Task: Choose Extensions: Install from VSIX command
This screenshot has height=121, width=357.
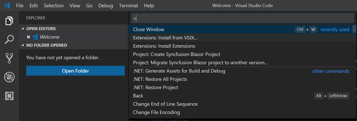Action: tap(165, 38)
